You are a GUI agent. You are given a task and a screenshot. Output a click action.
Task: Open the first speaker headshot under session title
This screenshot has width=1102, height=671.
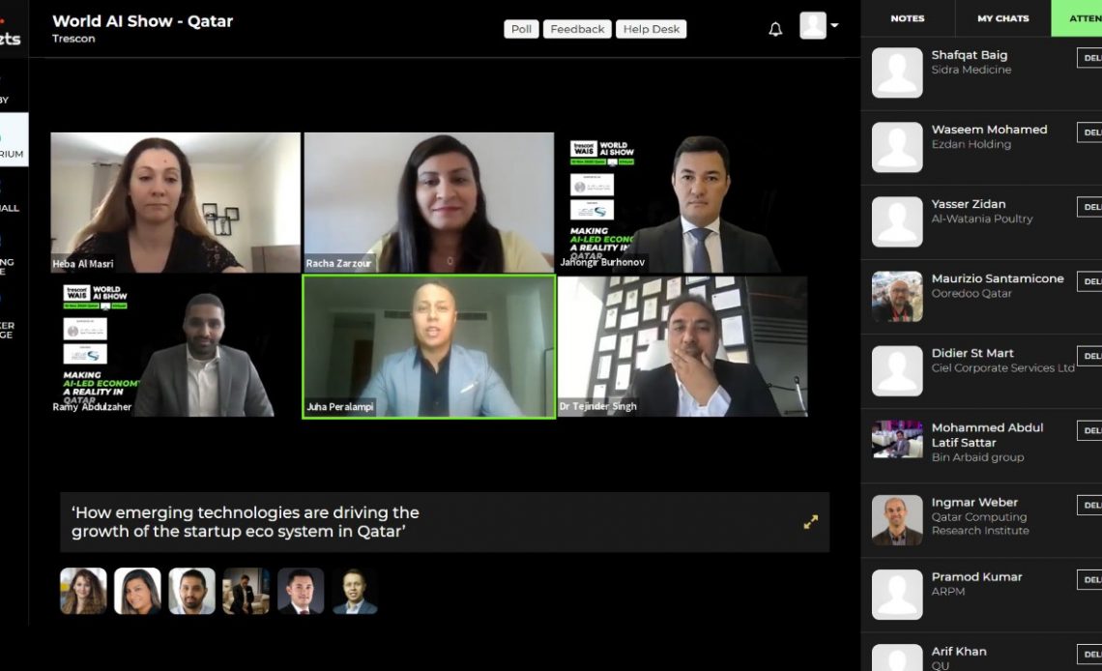tap(83, 591)
